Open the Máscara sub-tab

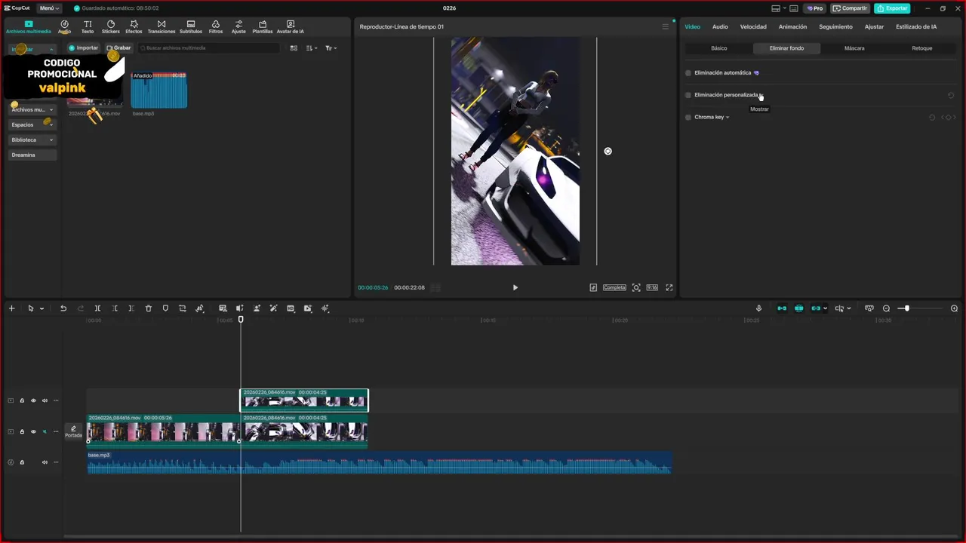pyautogui.click(x=854, y=48)
